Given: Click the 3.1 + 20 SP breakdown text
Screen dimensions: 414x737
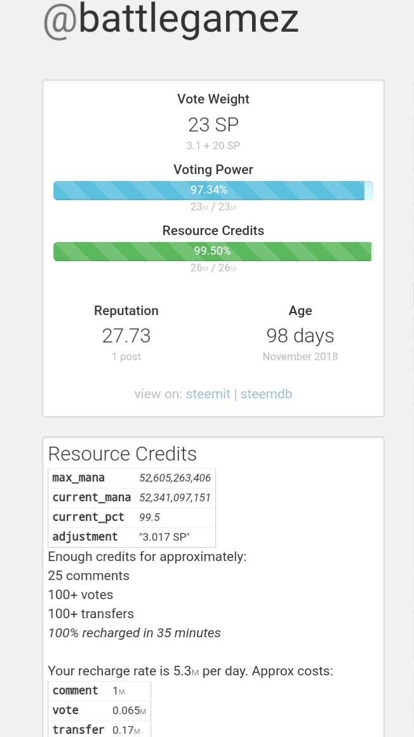Looking at the screenshot, I should tap(213, 145).
